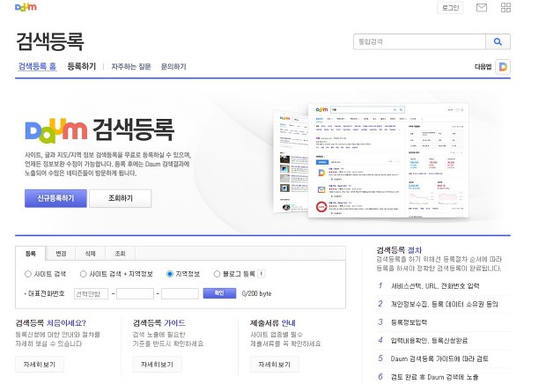Click the middle phone number field

[x=135, y=293]
